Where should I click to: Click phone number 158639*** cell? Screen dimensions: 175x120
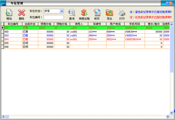135,32
